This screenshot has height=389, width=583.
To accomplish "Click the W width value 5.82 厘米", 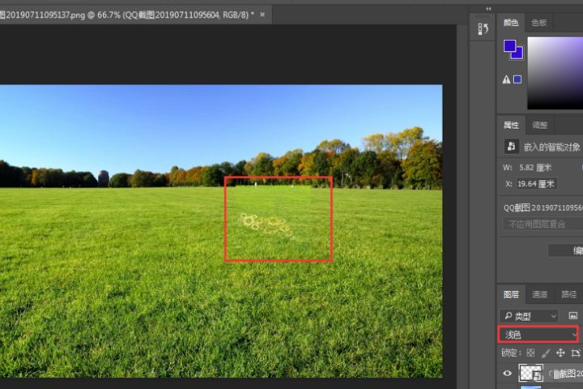I will (x=535, y=168).
